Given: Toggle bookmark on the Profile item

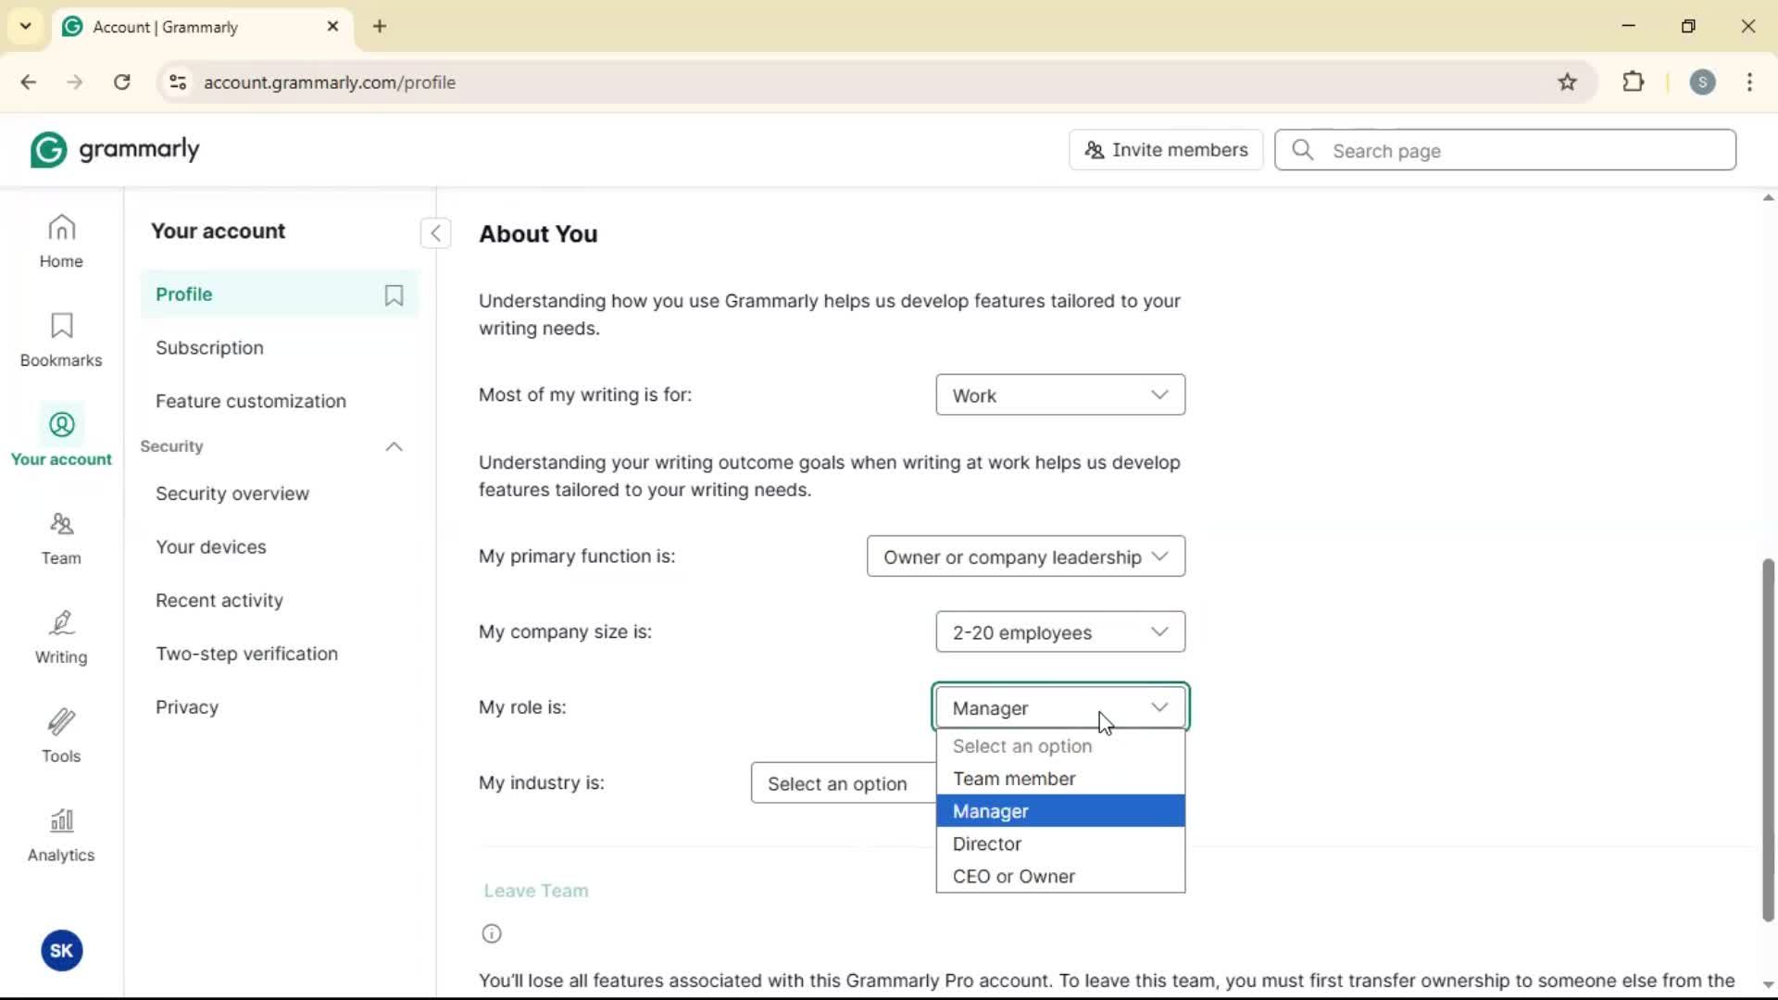Looking at the screenshot, I should (394, 294).
